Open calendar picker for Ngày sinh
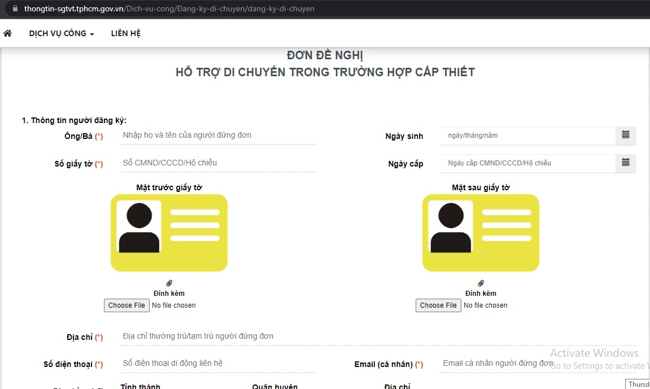The image size is (650, 389). (625, 136)
